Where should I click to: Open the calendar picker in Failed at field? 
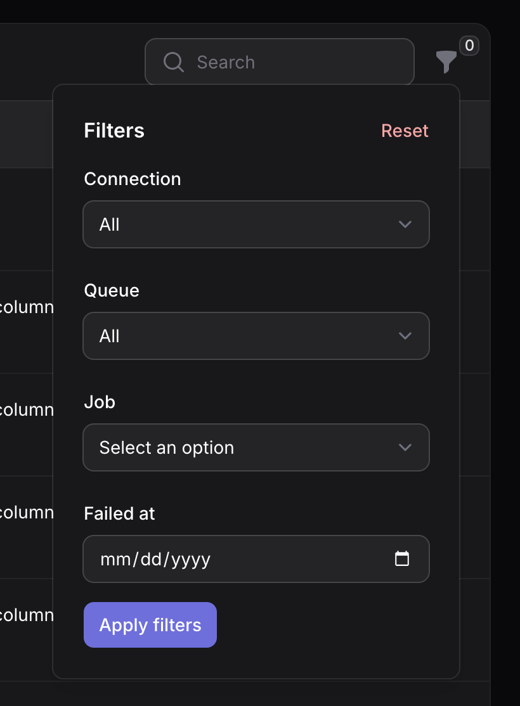click(x=402, y=559)
